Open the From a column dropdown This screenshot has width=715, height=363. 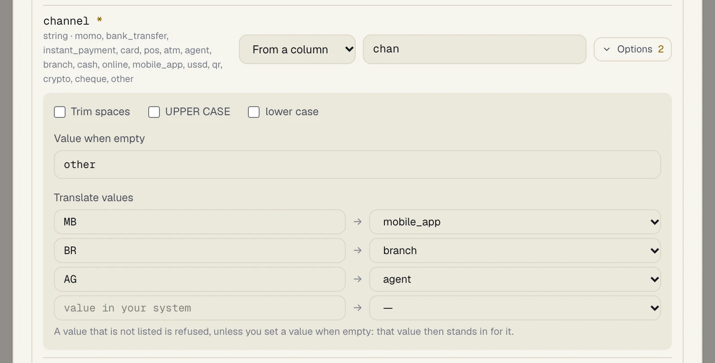tap(297, 49)
